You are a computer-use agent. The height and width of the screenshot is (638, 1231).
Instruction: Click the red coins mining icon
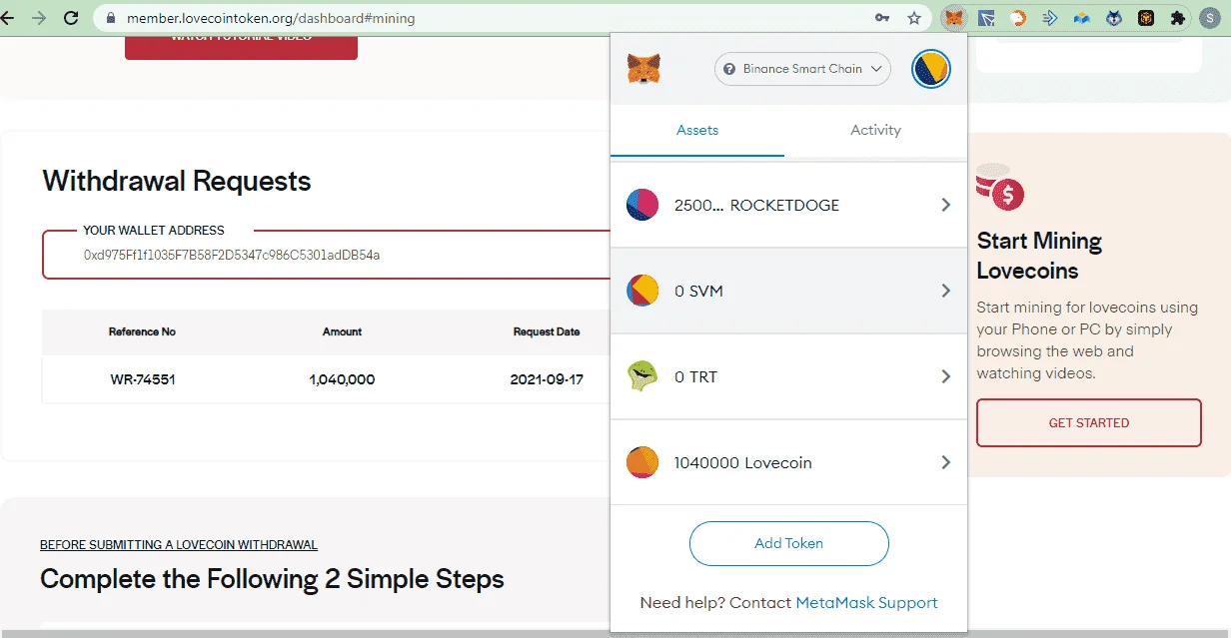tap(1000, 187)
